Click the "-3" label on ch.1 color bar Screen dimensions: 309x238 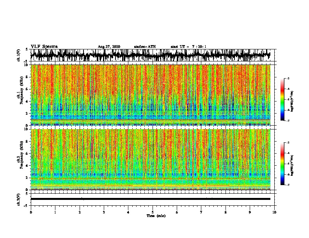(288, 78)
